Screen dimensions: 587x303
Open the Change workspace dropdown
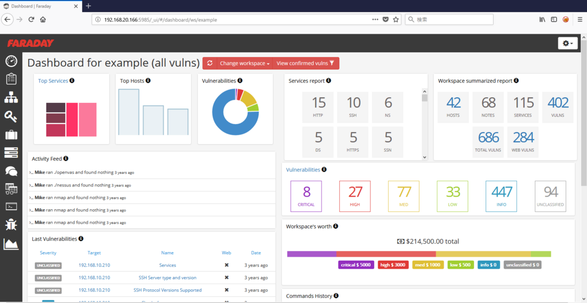click(x=244, y=63)
